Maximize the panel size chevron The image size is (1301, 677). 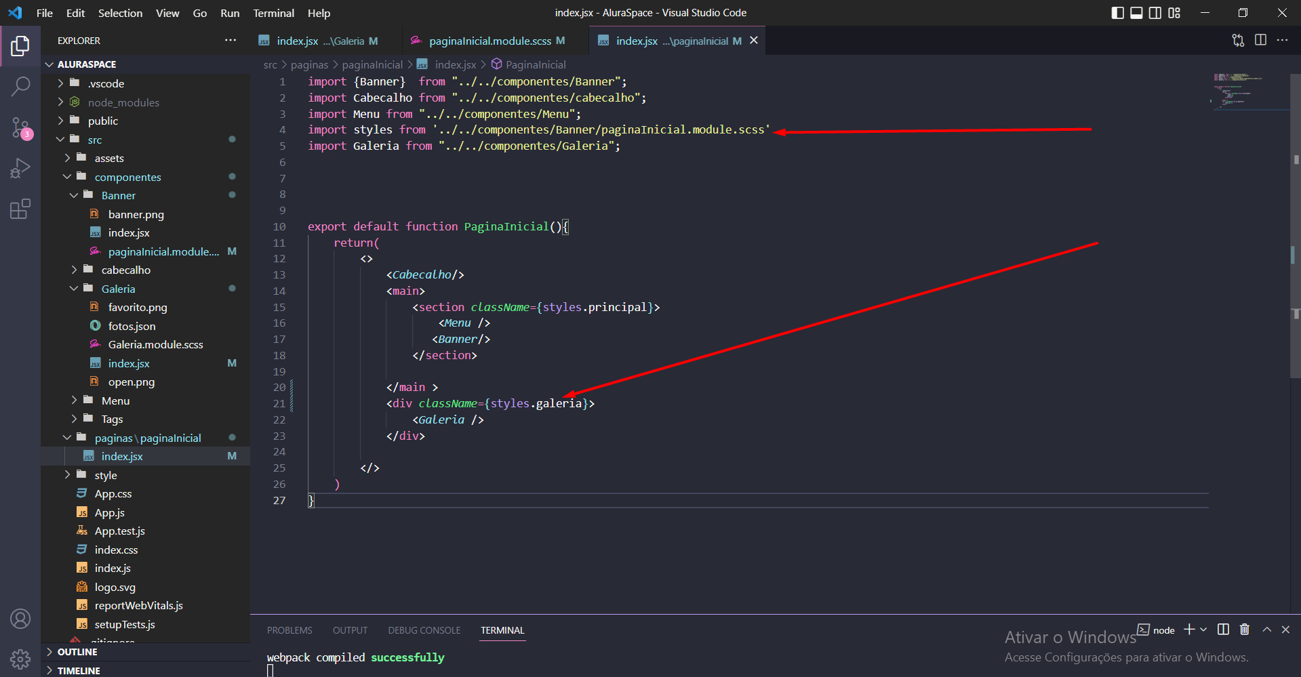point(1266,630)
